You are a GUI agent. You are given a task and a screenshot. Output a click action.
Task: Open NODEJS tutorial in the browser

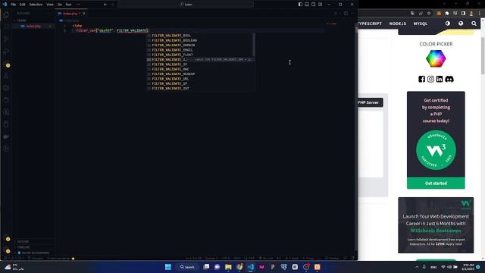pos(397,24)
